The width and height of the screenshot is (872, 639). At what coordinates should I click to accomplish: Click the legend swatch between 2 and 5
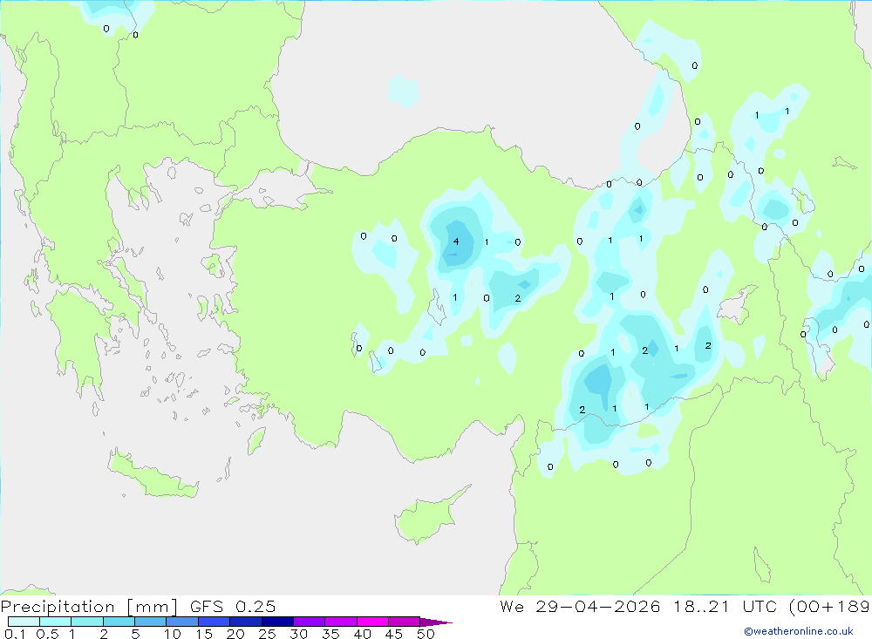(x=119, y=622)
